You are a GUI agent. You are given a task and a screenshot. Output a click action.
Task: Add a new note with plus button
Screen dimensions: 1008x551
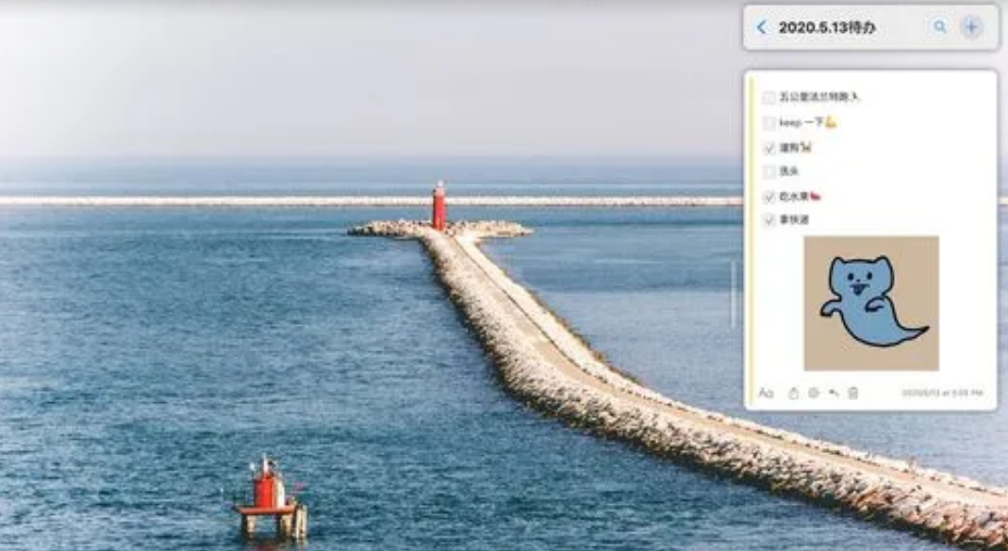point(971,27)
